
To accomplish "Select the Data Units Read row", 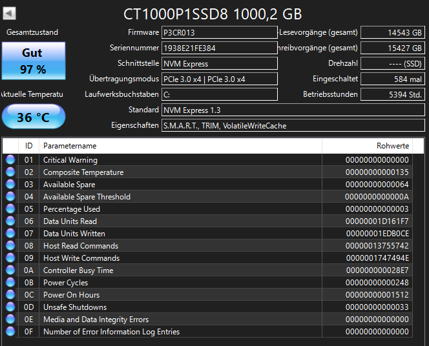I will click(x=207, y=221).
